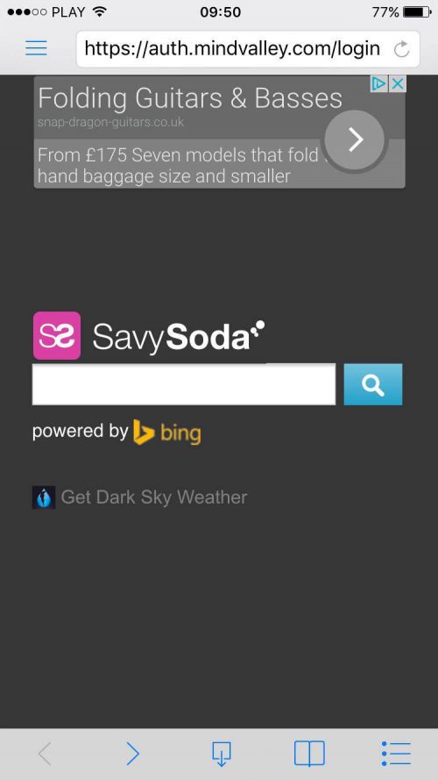Open bookmarks with the book icon
Screen dimensions: 438x780
pyautogui.click(x=309, y=755)
